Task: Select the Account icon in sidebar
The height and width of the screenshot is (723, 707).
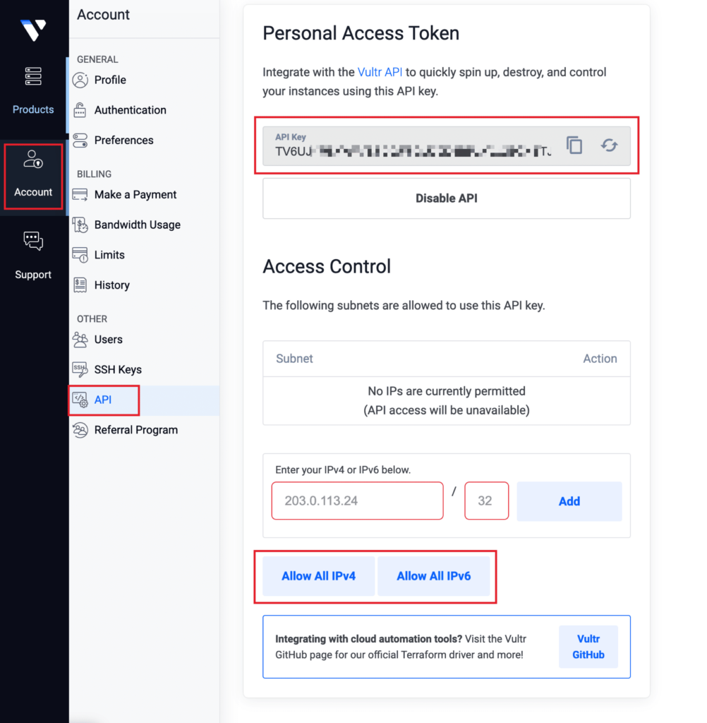Action: (x=33, y=175)
